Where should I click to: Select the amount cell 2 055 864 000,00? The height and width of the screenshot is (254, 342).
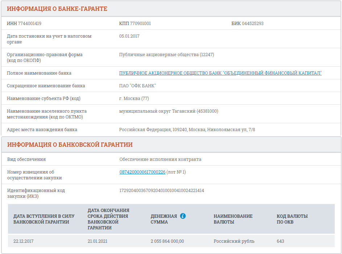pyautogui.click(x=167, y=241)
